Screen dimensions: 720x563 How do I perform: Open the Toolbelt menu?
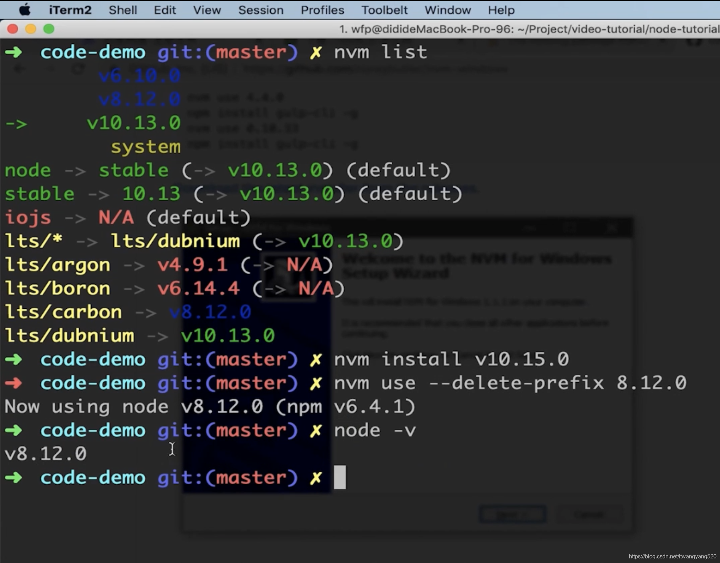(x=384, y=10)
